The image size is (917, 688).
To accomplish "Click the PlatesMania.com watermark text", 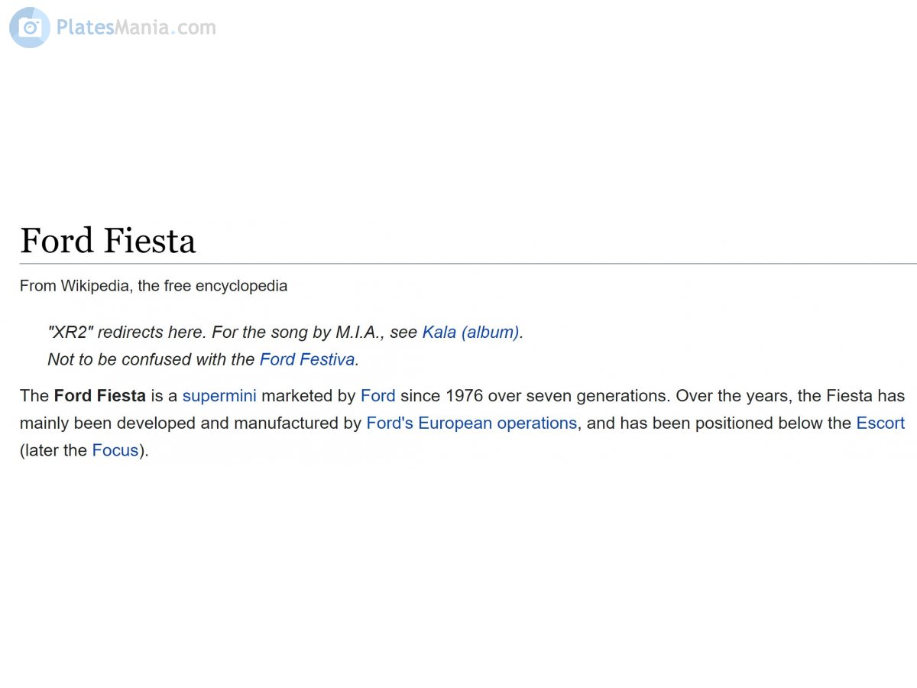I will pyautogui.click(x=136, y=28).
